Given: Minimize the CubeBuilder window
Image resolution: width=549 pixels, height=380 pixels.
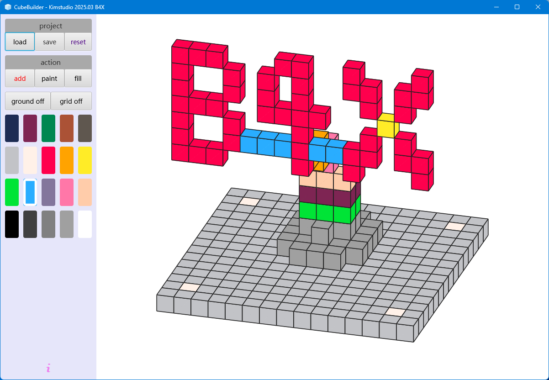Looking at the screenshot, I should (x=496, y=7).
